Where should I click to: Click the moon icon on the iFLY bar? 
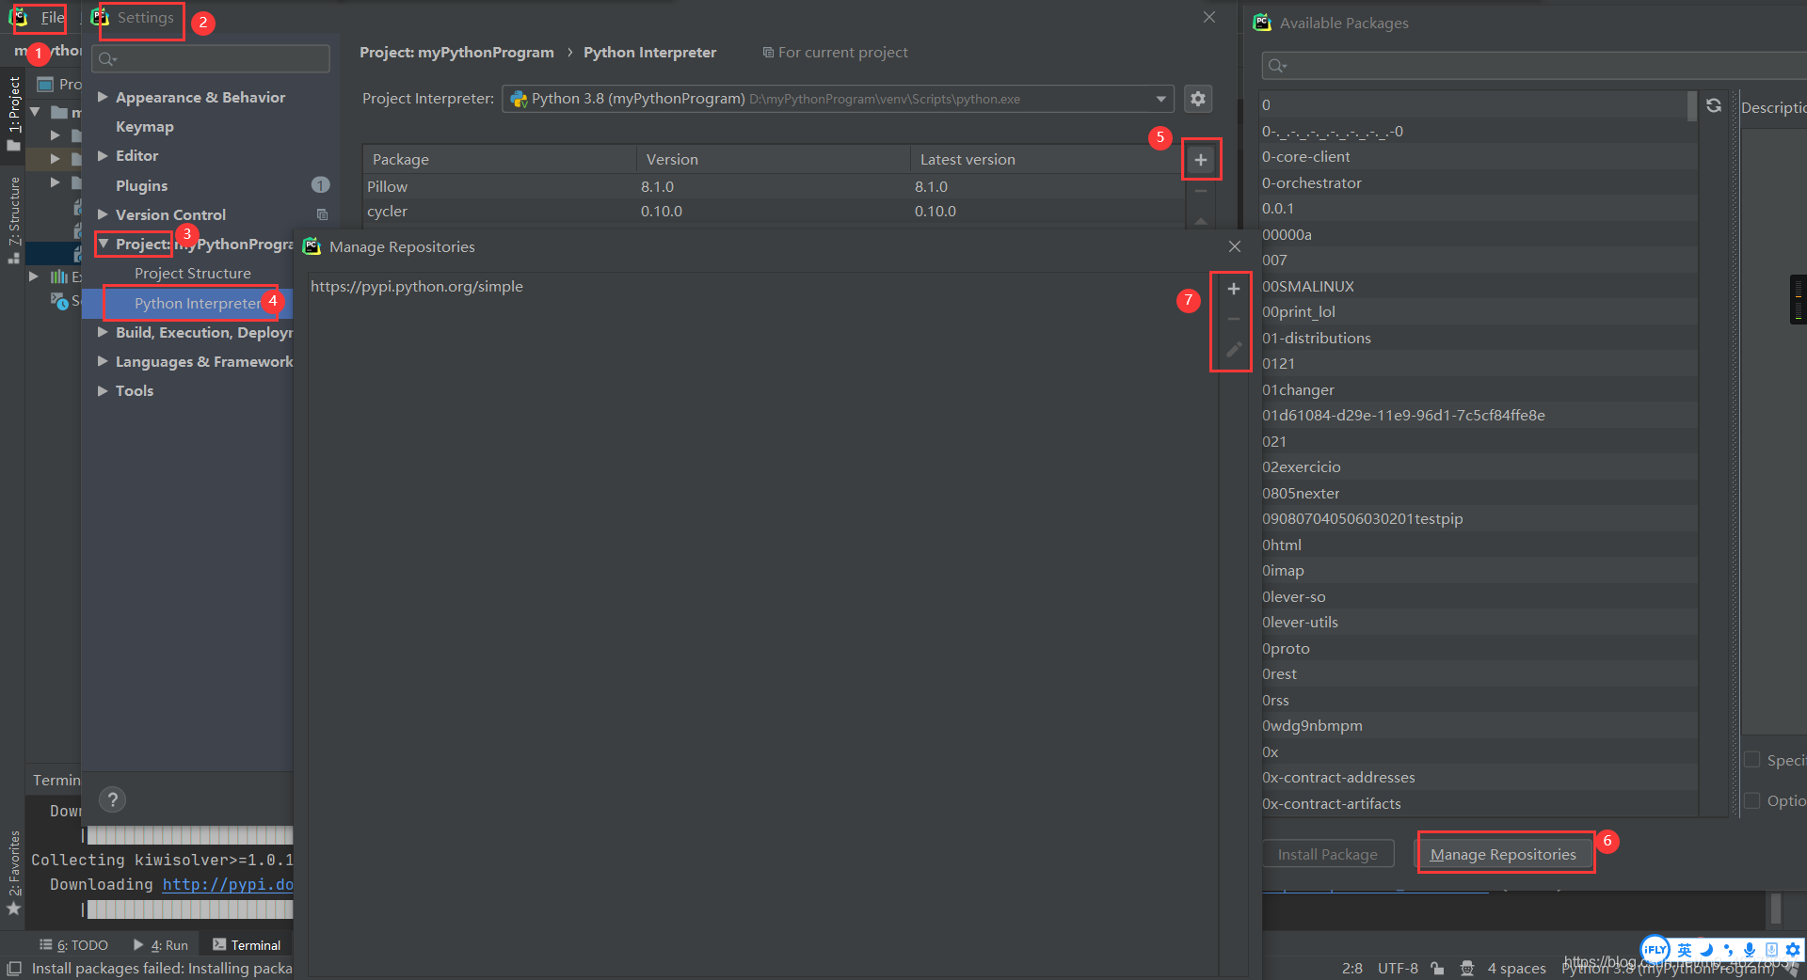pyautogui.click(x=1705, y=950)
